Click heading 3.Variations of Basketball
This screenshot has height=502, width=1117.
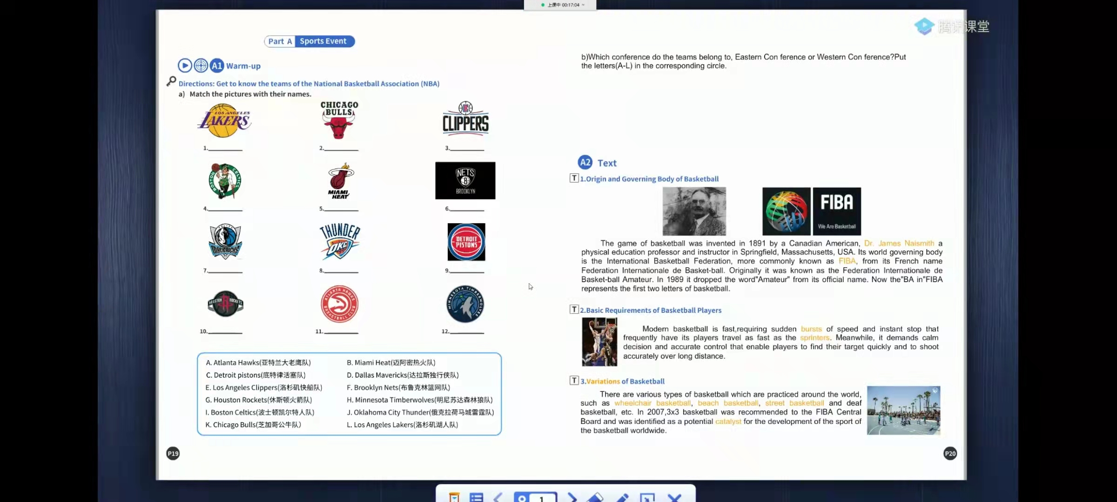point(622,381)
